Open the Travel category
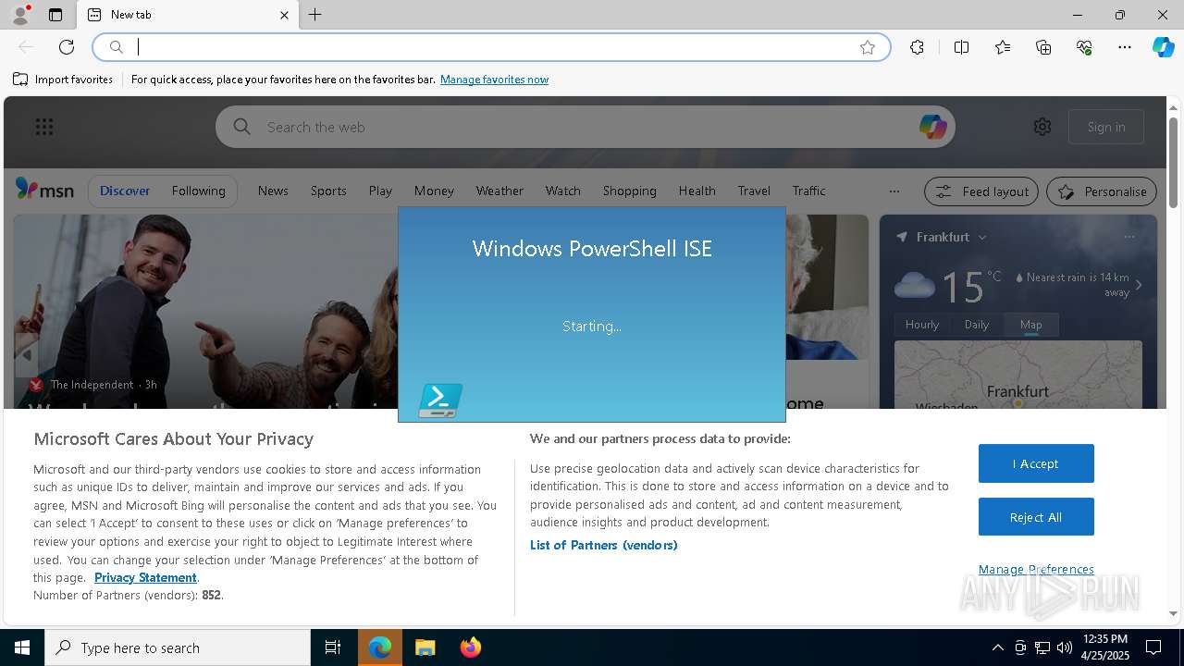This screenshot has width=1184, height=666. click(754, 191)
